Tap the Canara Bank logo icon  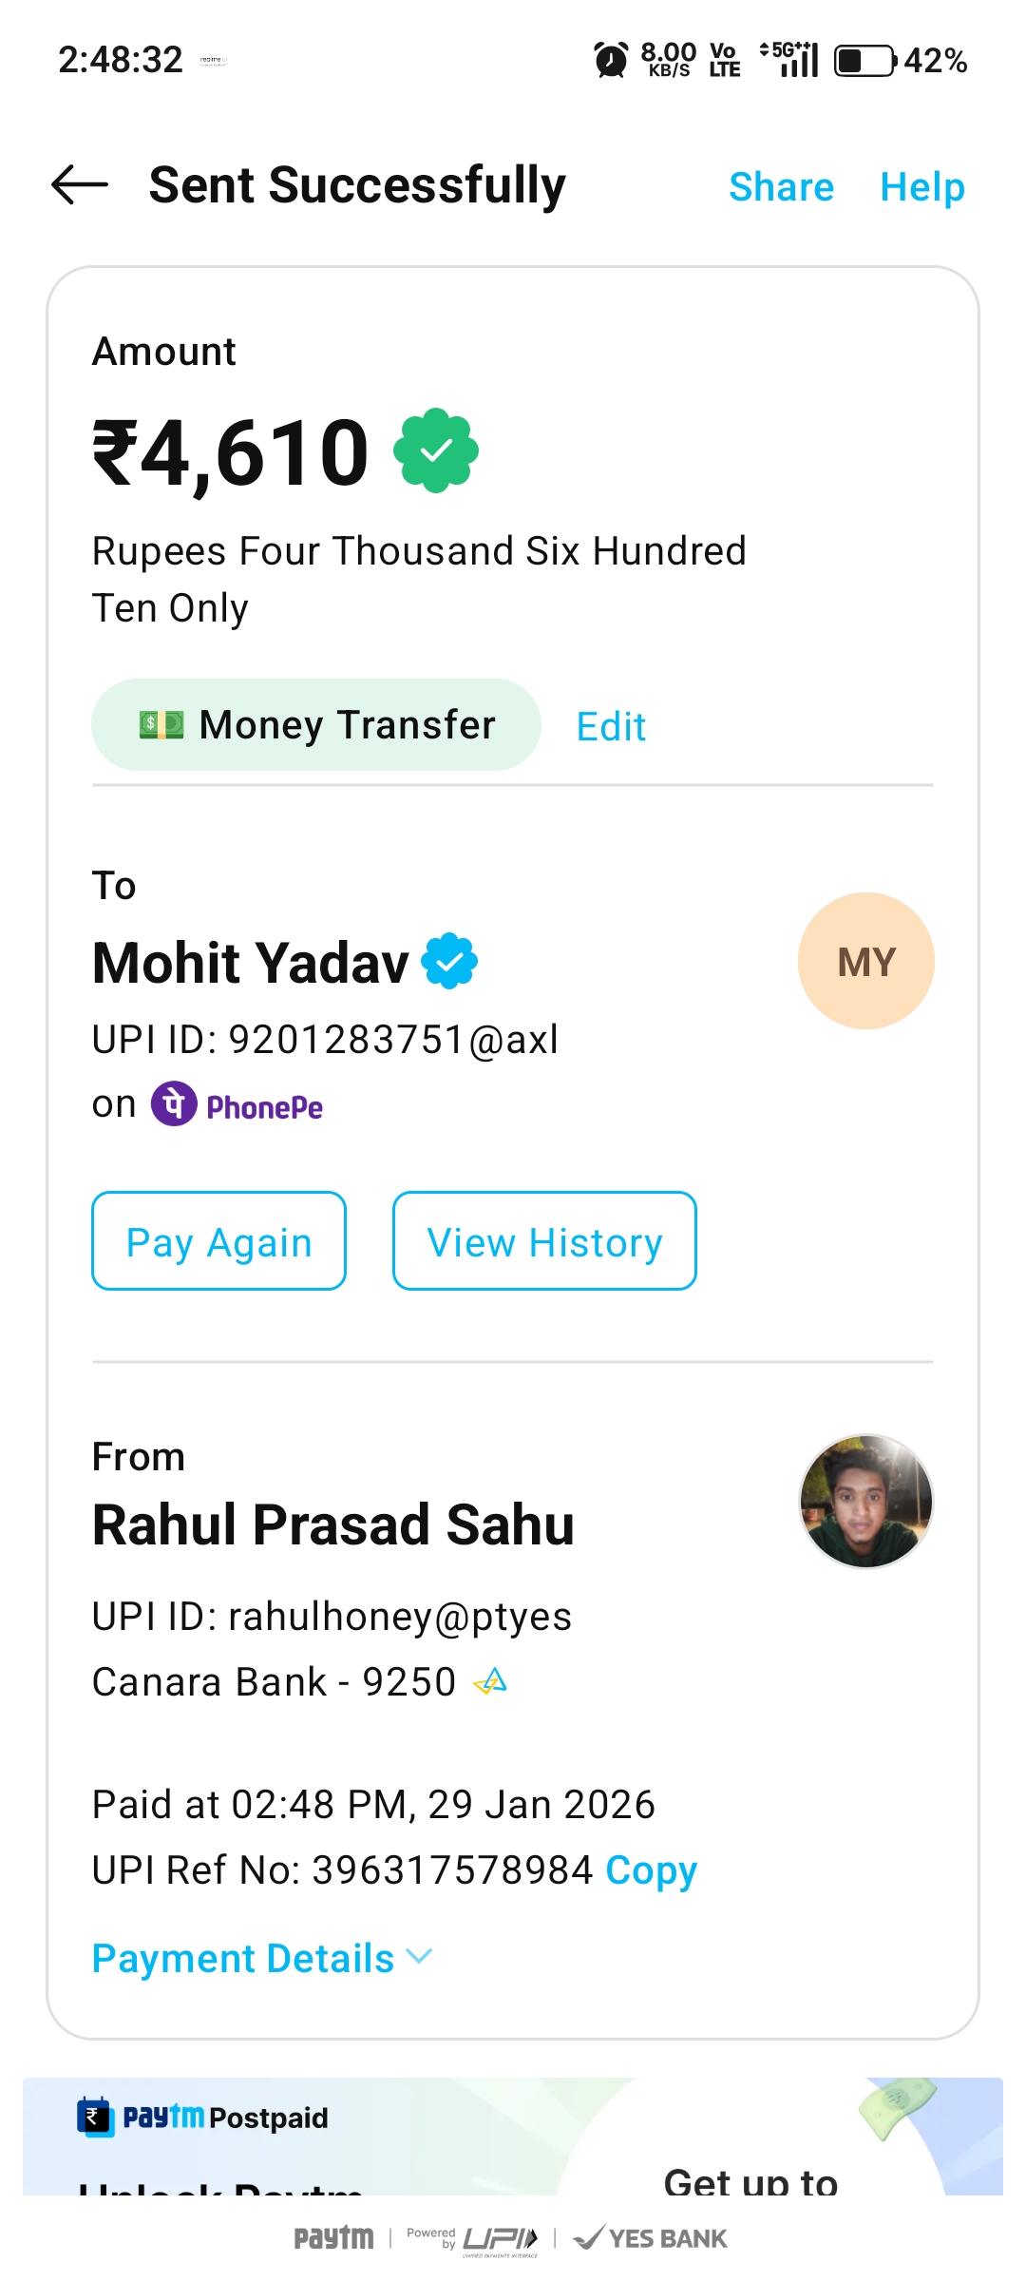(x=490, y=1682)
